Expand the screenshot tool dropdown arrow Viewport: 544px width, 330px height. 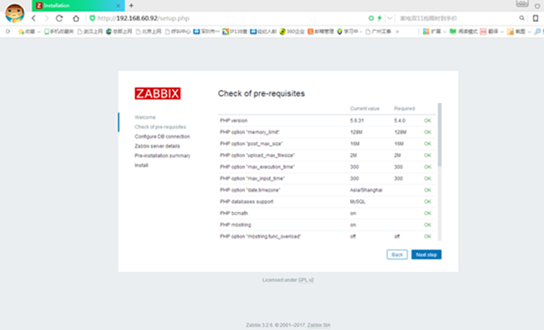click(529, 32)
